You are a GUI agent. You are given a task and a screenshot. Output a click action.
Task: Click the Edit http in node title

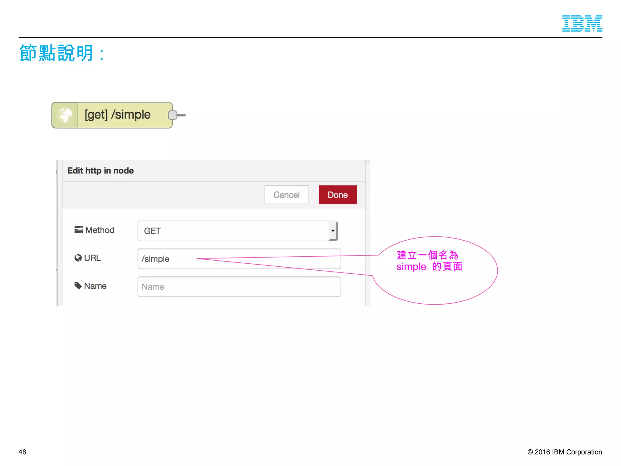click(100, 171)
